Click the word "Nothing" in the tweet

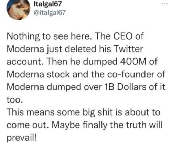pos(23,36)
